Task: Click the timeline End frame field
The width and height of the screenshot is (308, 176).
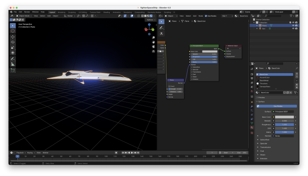Action: (242, 153)
